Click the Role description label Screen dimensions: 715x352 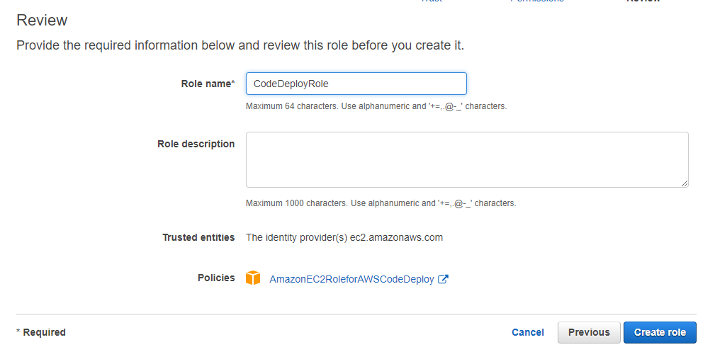196,144
